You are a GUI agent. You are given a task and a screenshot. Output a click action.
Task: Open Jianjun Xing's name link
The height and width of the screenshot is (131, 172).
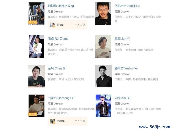(x=61, y=6)
